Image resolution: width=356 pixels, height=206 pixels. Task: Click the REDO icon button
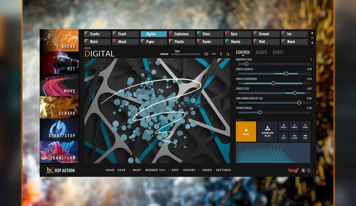pos(305,126)
